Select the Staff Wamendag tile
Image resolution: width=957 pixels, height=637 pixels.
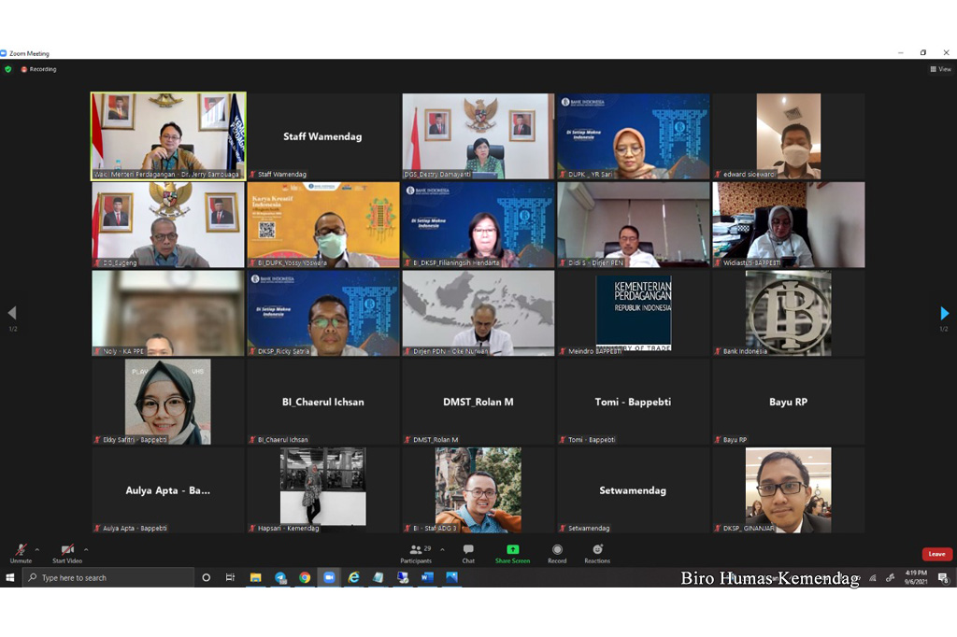[x=323, y=136]
